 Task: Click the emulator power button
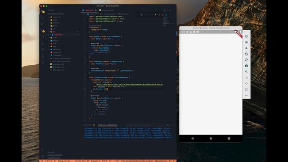click(247, 36)
